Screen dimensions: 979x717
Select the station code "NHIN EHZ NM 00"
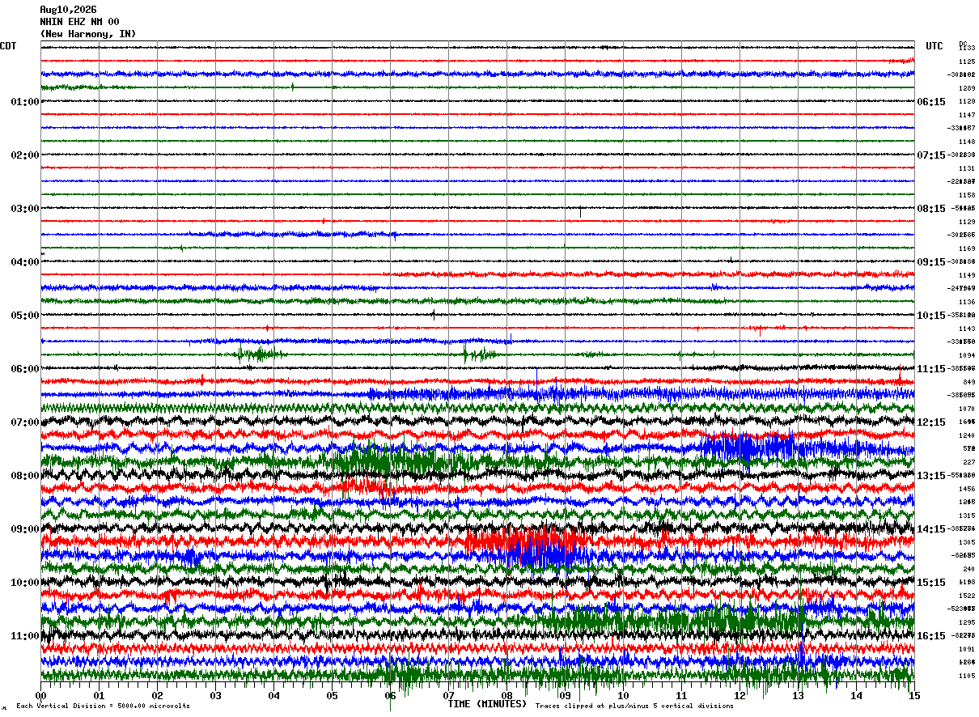tap(79, 22)
